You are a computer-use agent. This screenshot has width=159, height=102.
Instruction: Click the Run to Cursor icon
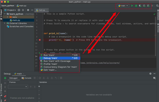[56, 78]
